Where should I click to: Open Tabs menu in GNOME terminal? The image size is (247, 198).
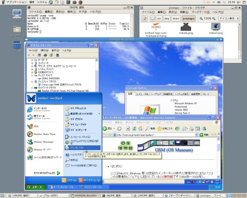point(83,12)
